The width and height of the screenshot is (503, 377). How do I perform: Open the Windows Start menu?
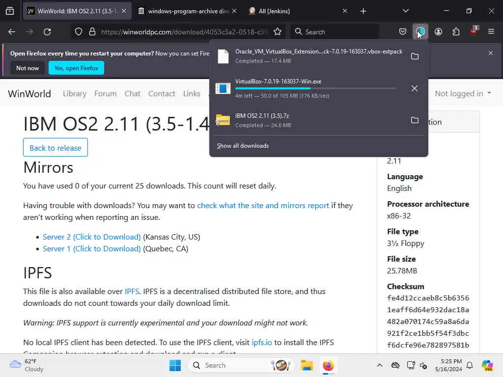175,365
